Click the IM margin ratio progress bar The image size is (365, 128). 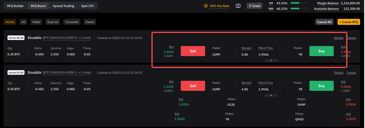pos(299,3)
